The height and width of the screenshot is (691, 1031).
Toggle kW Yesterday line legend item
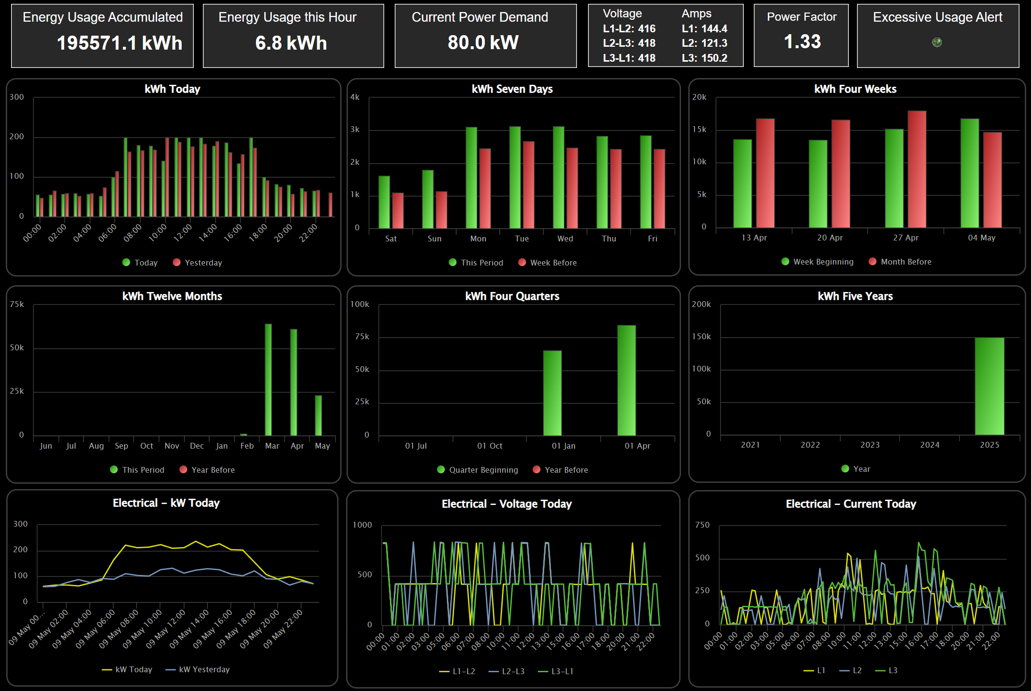(198, 669)
